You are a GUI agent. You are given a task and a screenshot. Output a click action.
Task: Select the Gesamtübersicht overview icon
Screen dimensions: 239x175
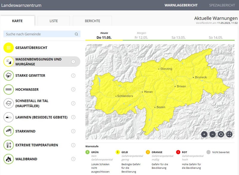(9, 48)
